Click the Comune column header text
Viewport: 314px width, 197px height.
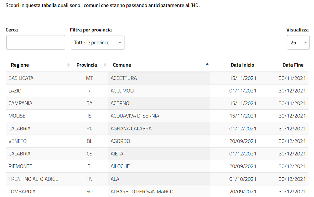point(122,65)
